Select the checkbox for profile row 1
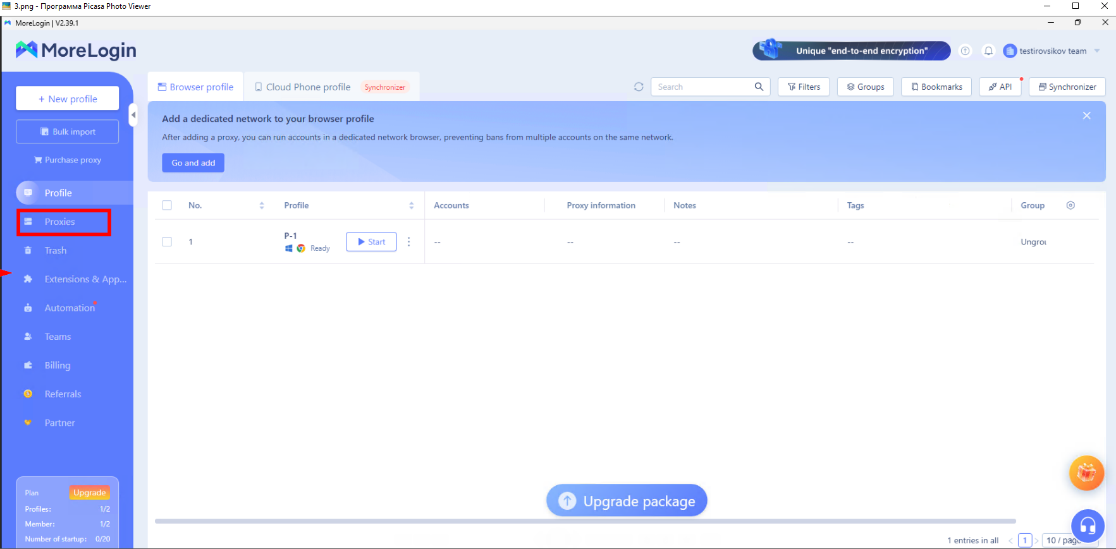The height and width of the screenshot is (549, 1116). pyautogui.click(x=167, y=242)
